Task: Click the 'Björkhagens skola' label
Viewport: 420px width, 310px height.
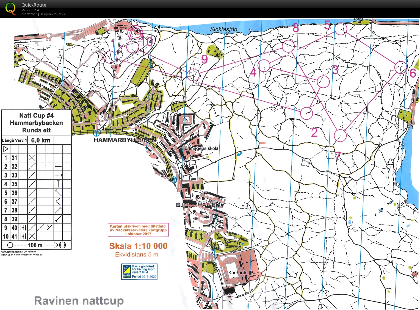Action: point(200,148)
